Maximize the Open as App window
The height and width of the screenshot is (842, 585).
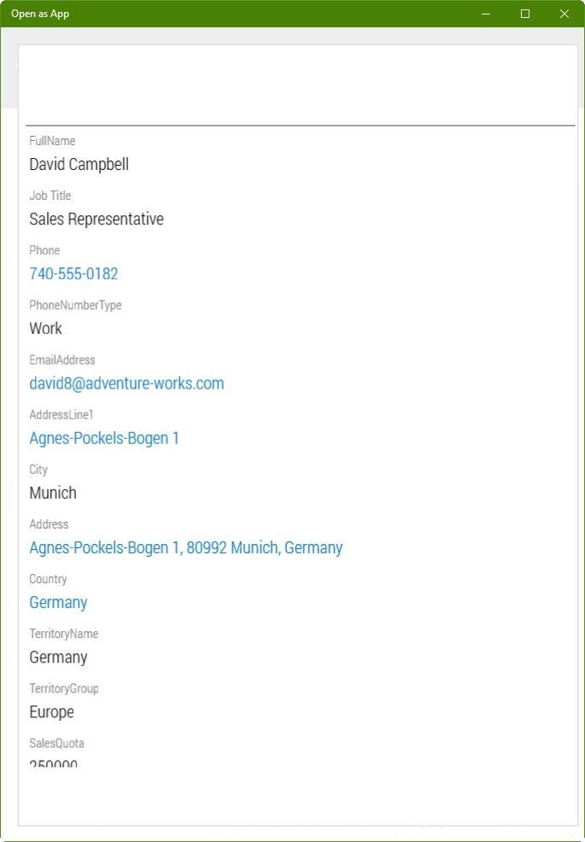pos(525,14)
